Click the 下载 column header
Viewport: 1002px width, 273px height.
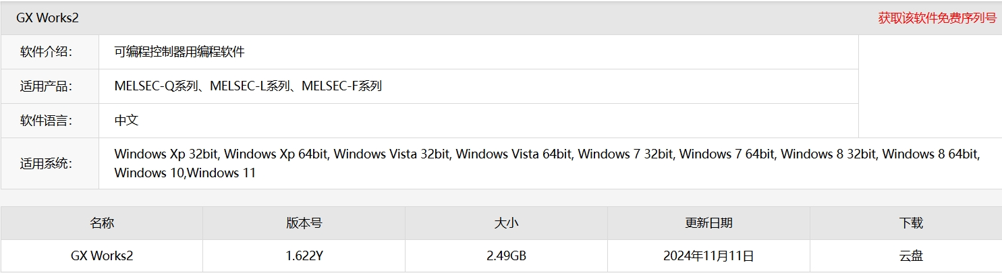click(x=911, y=223)
